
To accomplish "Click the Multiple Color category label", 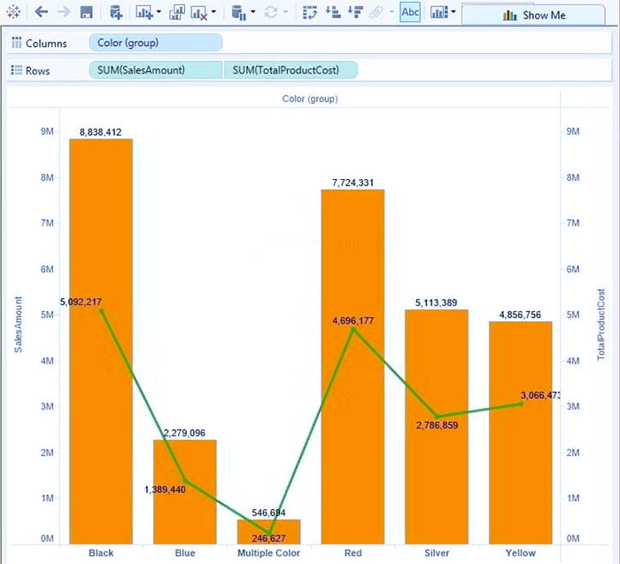I will pyautogui.click(x=268, y=553).
